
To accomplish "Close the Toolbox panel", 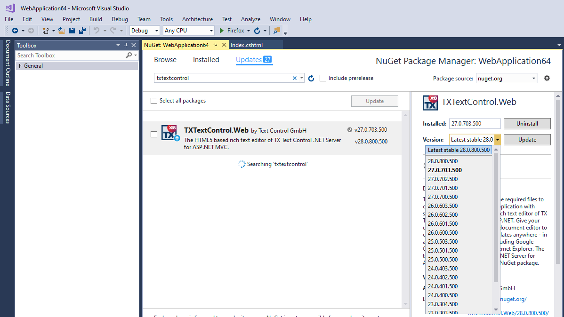I will (134, 45).
